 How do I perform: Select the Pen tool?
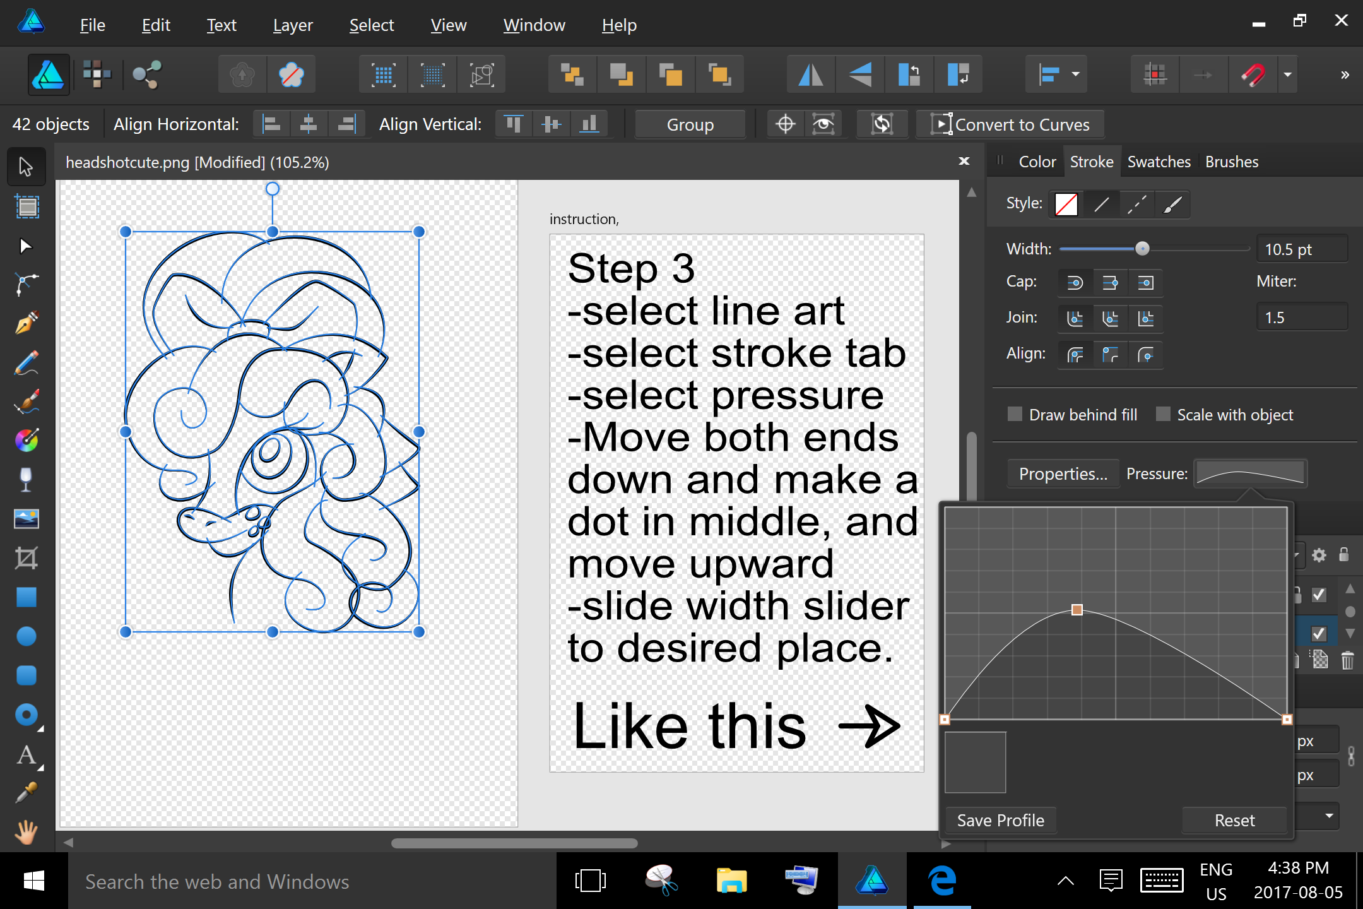point(26,323)
